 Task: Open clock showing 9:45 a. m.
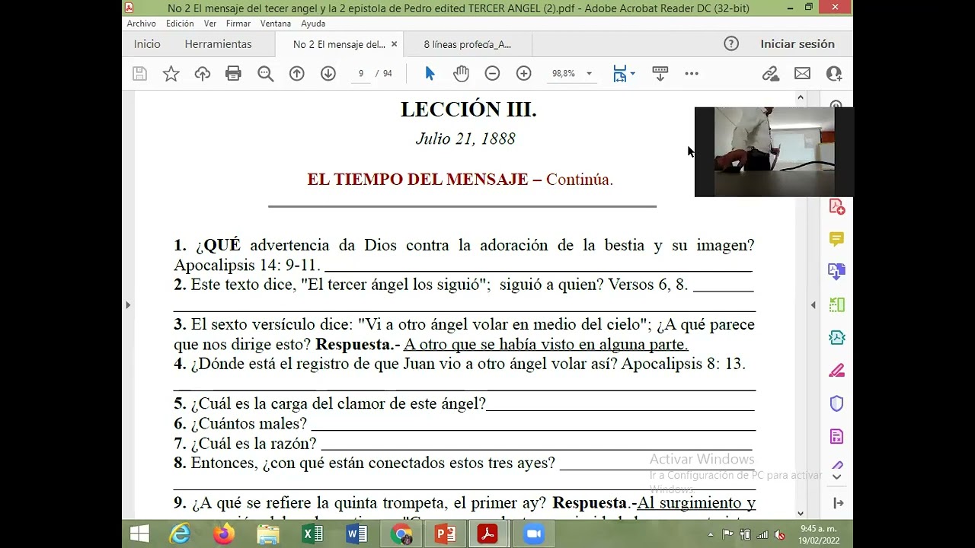pos(818,534)
